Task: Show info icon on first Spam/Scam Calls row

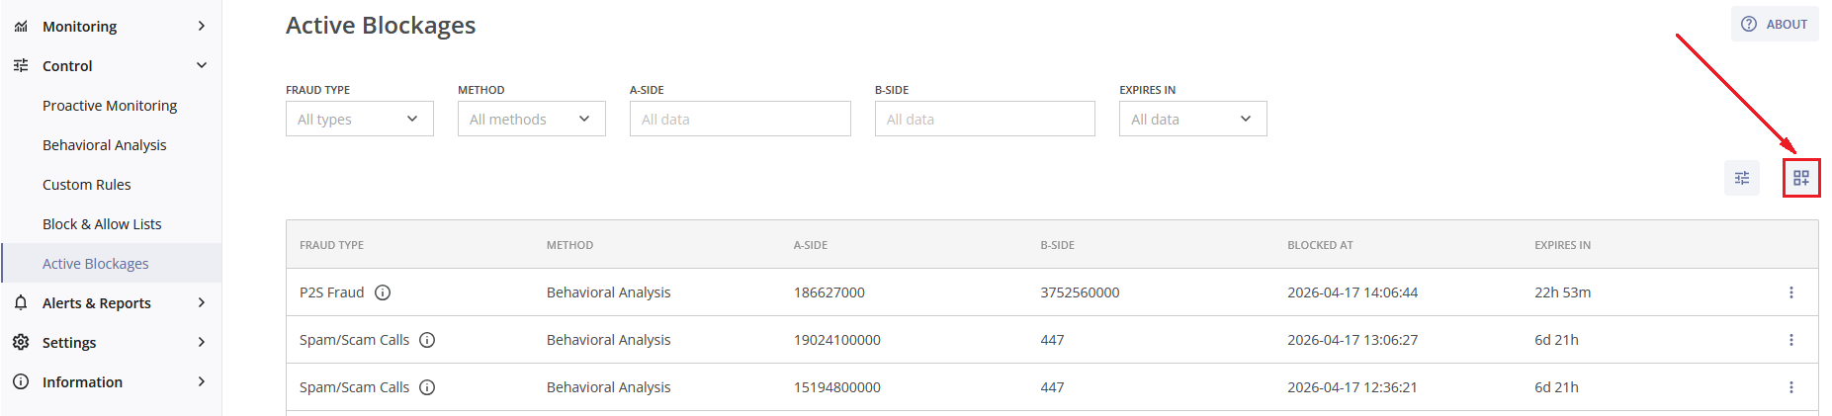Action: [427, 340]
